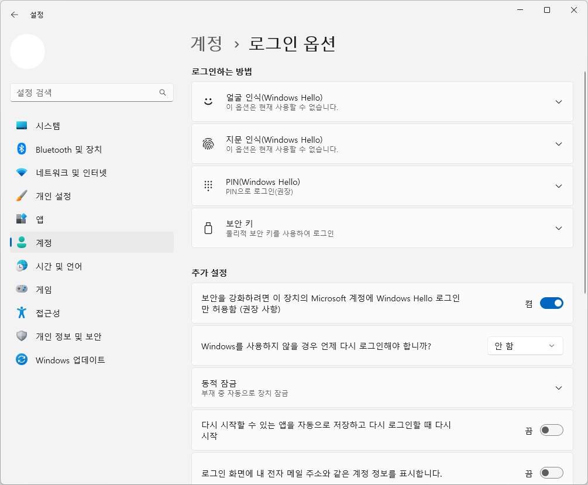Click the 앱 icon in sidebar
This screenshot has width=588, height=485.
pyautogui.click(x=22, y=219)
